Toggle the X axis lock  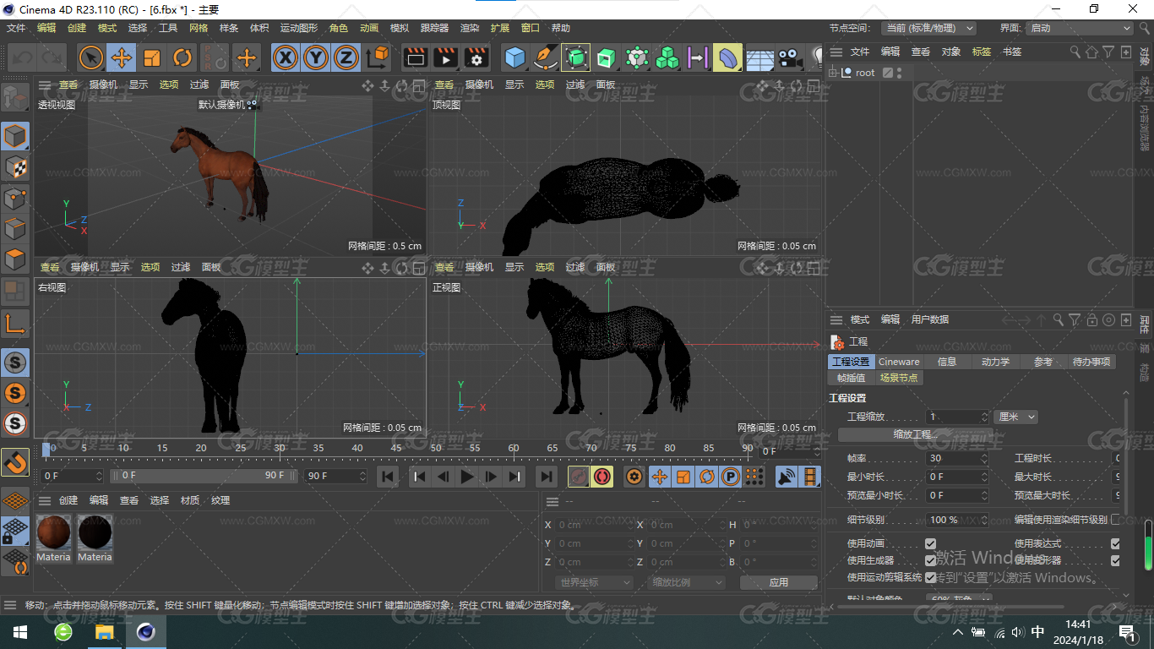coord(286,57)
